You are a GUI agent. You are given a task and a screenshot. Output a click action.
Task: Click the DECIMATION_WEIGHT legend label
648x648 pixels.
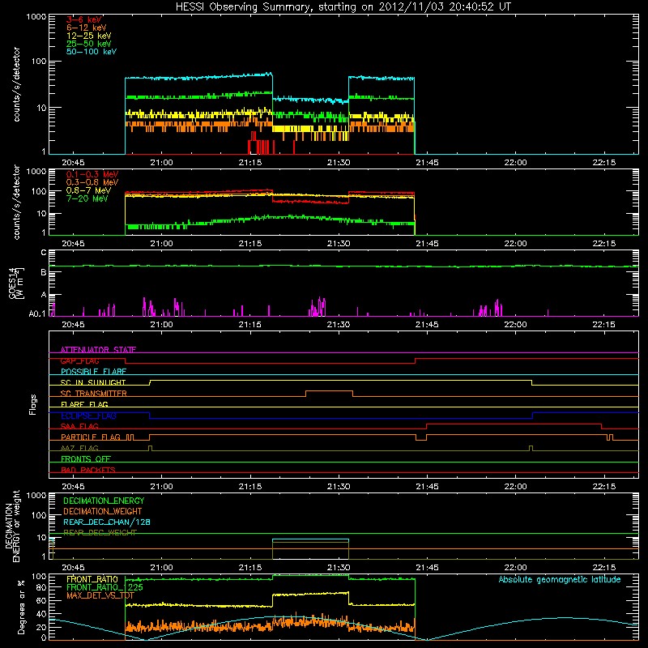pos(103,511)
